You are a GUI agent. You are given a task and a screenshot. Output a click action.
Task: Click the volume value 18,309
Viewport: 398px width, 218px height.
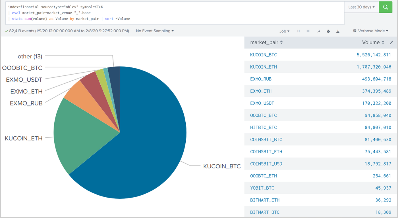384,212
